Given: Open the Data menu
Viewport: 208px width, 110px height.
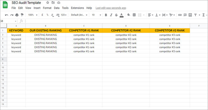Looking at the screenshot, I should click(x=57, y=8).
